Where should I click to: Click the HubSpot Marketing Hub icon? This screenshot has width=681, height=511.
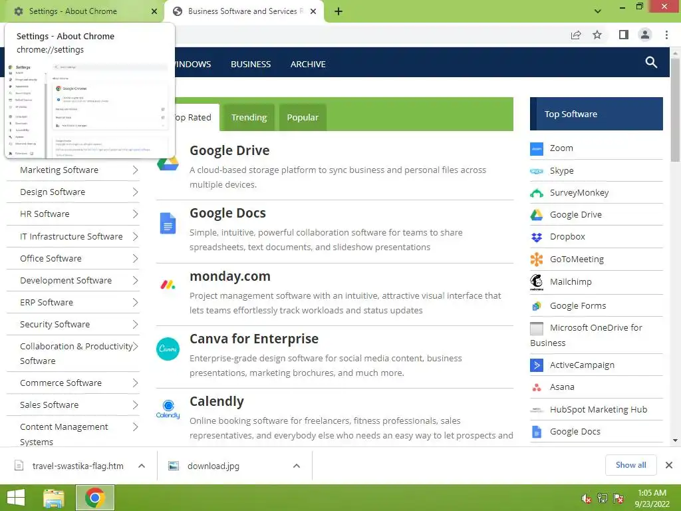tap(537, 410)
